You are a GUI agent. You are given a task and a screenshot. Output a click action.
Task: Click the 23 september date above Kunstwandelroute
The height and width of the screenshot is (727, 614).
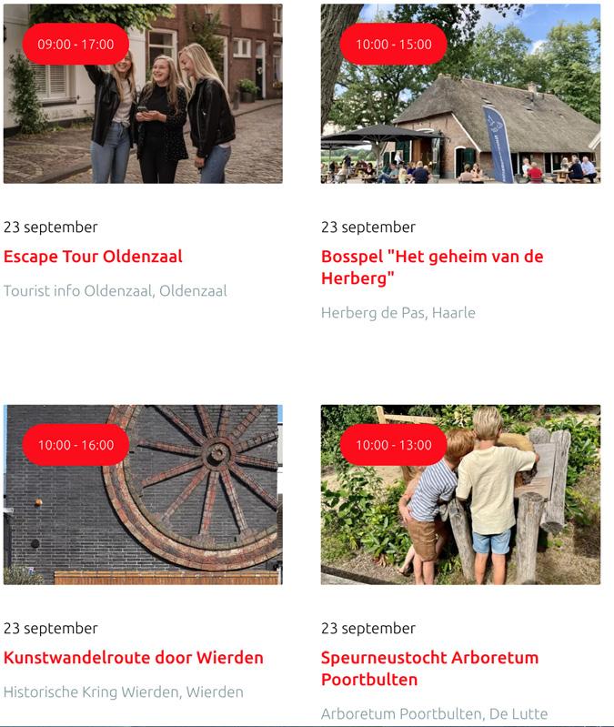pos(51,628)
